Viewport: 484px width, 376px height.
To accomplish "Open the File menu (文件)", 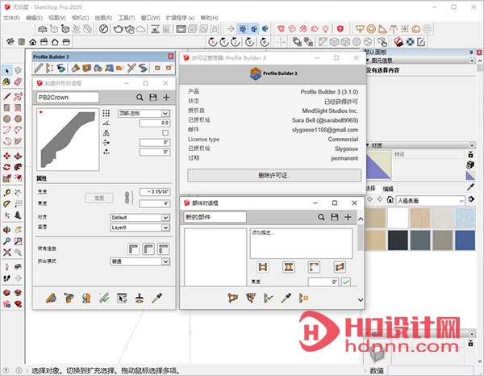I will point(11,18).
